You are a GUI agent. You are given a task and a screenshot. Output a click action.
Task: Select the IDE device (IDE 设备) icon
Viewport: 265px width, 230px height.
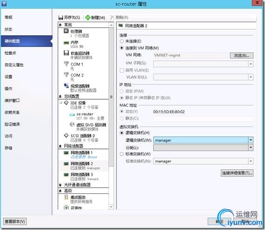(66, 102)
